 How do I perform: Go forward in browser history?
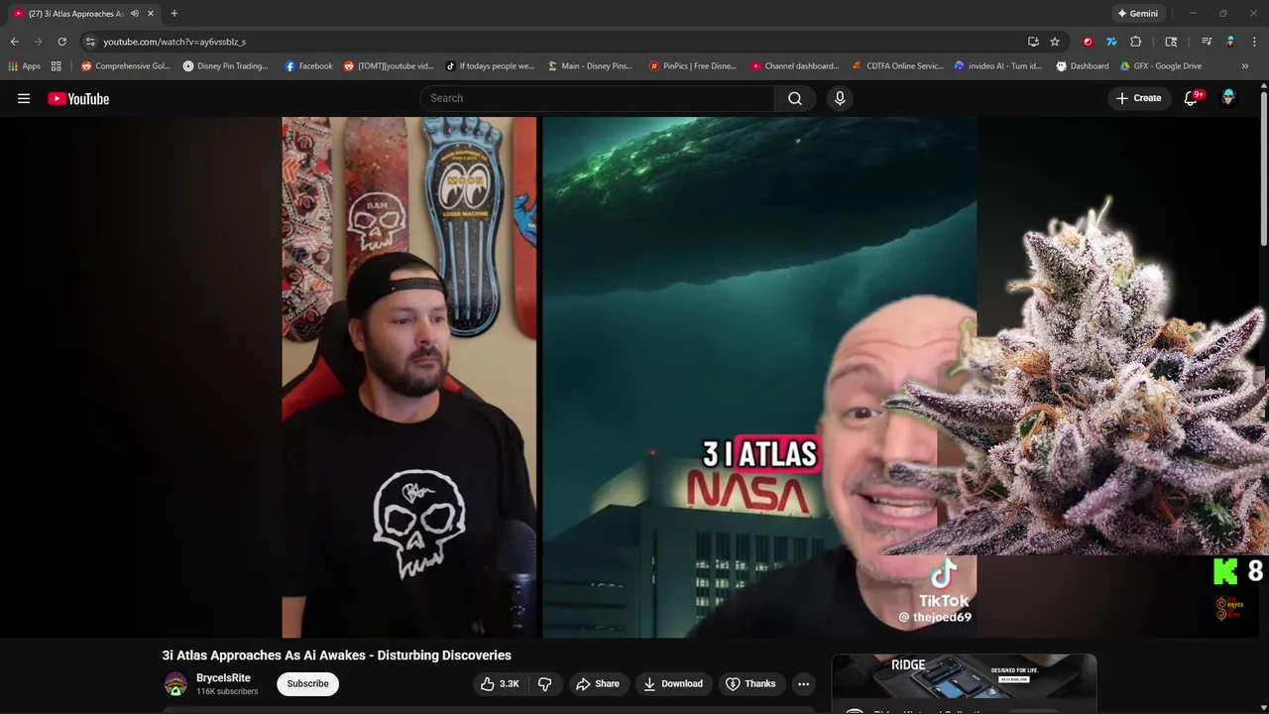(38, 42)
